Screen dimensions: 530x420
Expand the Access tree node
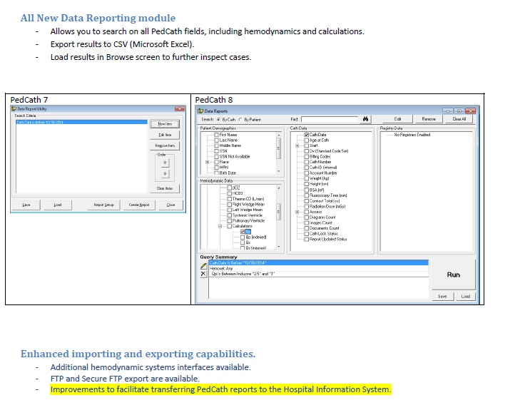(x=297, y=212)
